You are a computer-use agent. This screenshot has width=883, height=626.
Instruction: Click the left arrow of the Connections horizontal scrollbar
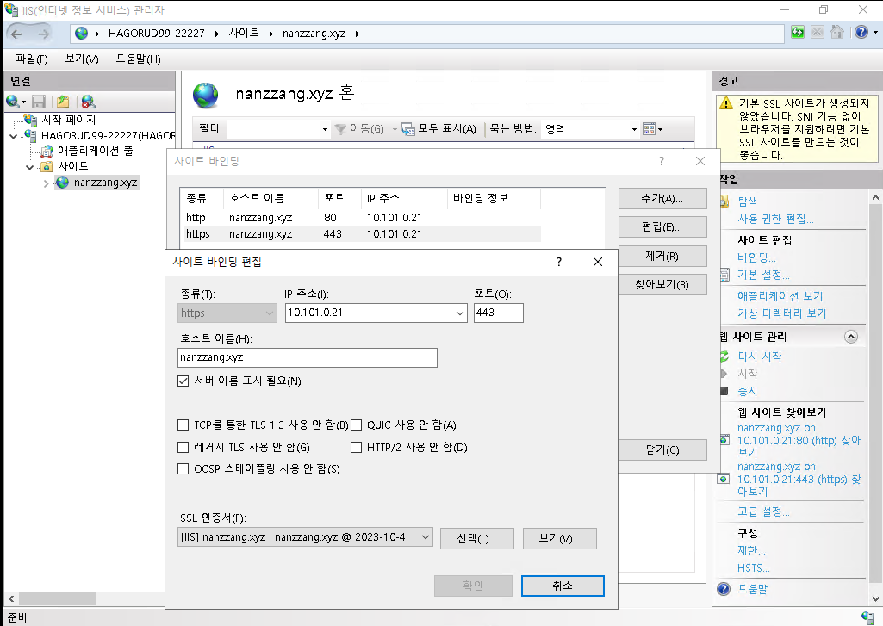pos(10,599)
